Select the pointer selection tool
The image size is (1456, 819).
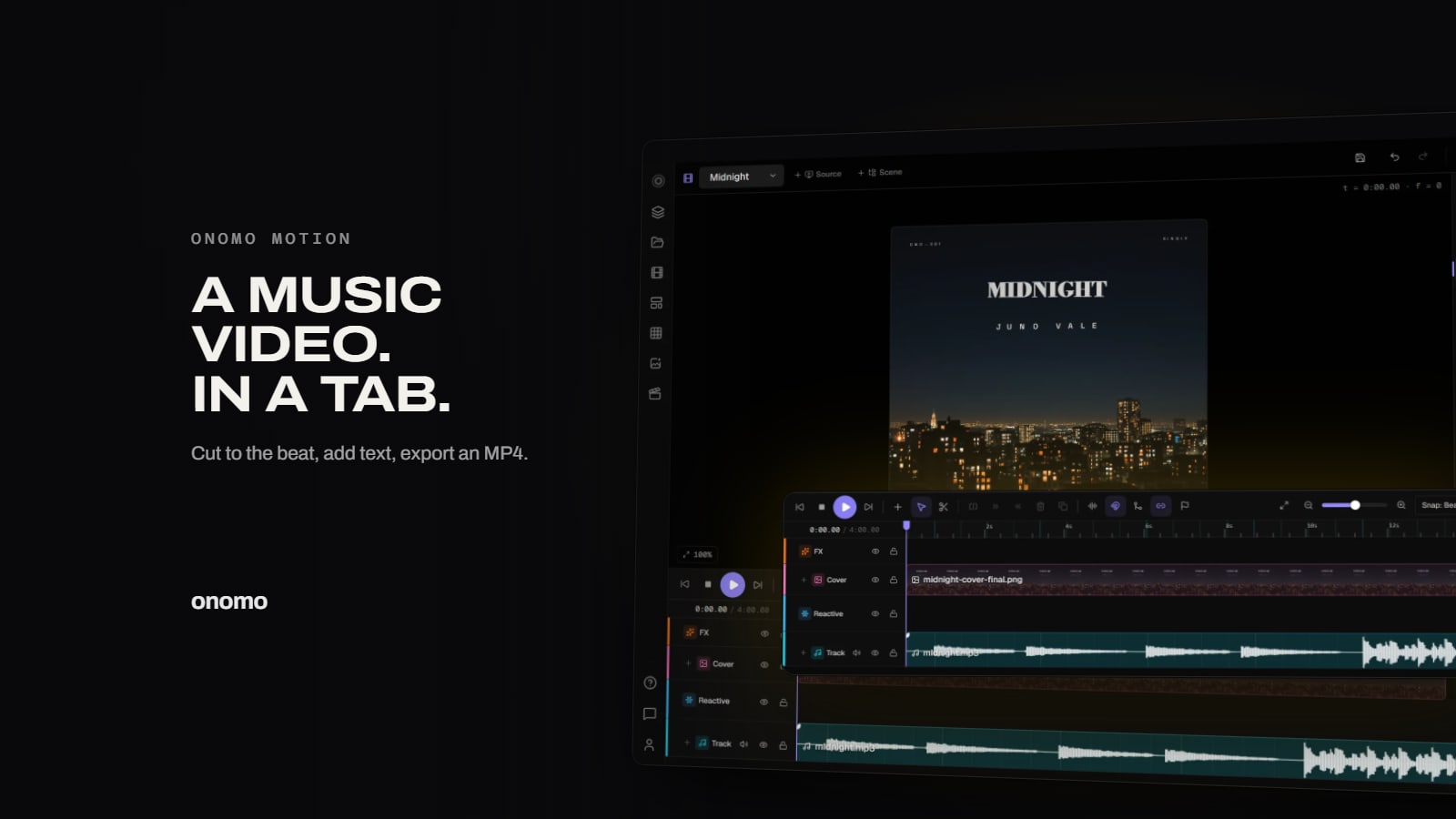[x=921, y=507]
